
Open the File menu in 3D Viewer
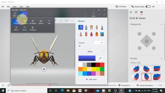pos(3,7)
